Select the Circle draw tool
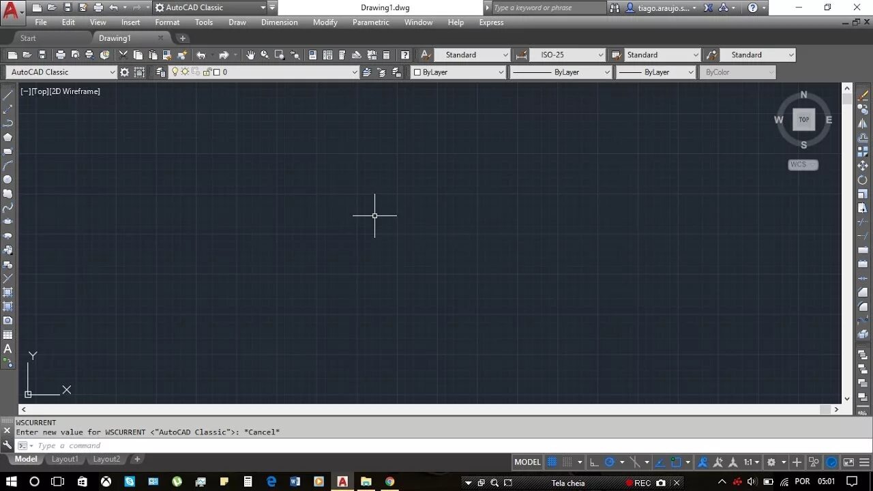 (x=8, y=179)
